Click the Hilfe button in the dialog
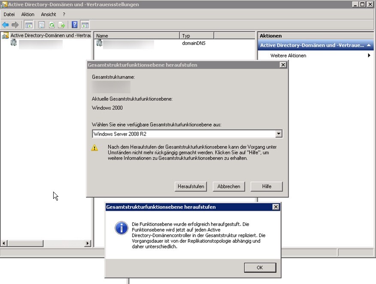Image resolution: width=376 pixels, height=284 pixels. tap(267, 186)
